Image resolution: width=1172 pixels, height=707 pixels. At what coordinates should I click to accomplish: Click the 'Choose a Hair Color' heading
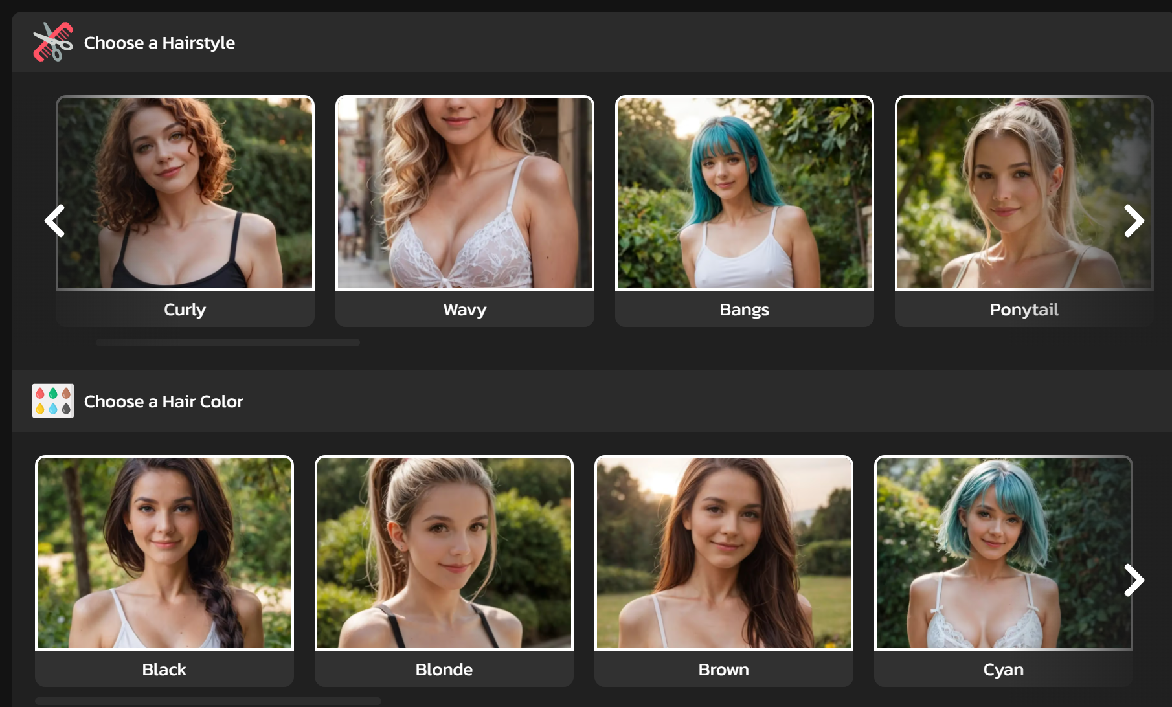[x=164, y=401]
